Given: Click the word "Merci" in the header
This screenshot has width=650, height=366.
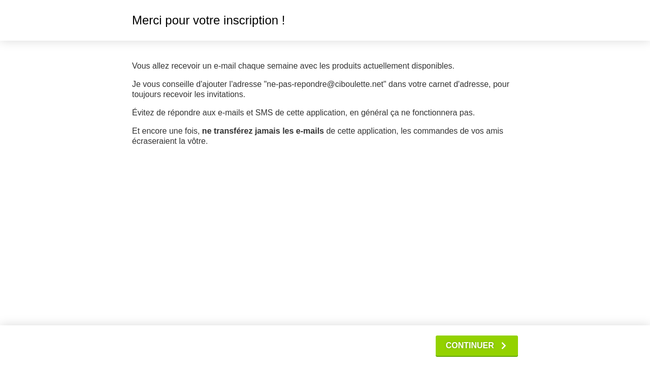Looking at the screenshot, I should pyautogui.click(x=147, y=20).
